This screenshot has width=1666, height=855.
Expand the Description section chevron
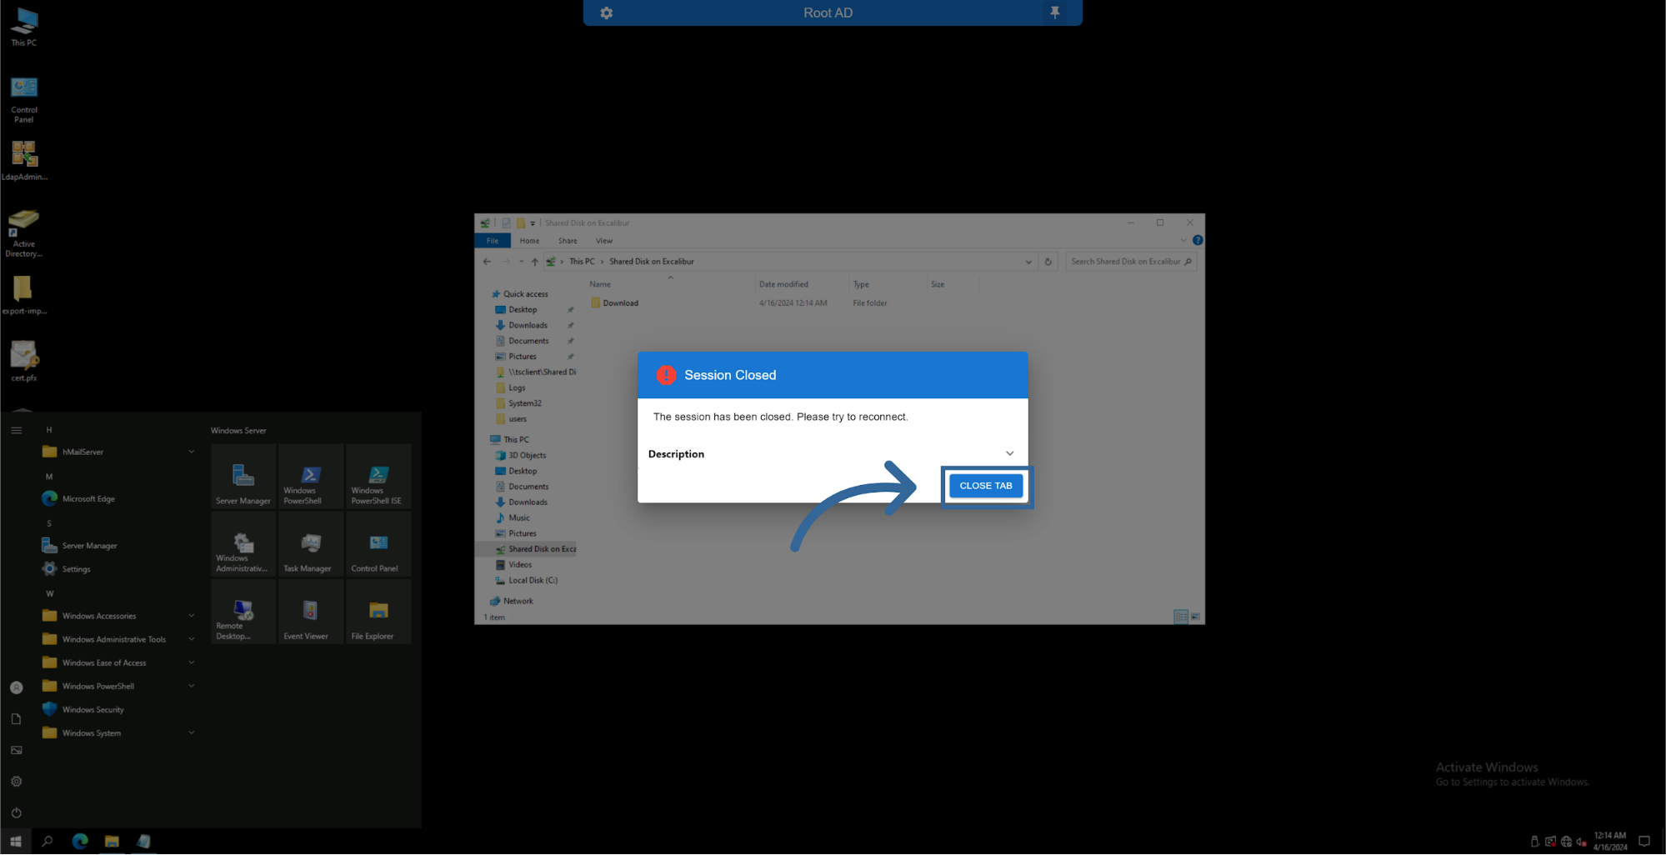pyautogui.click(x=1009, y=453)
